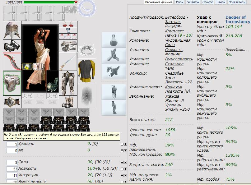The image size is (251, 185).
Task: Click the armored boots slot
Action: point(68,101)
